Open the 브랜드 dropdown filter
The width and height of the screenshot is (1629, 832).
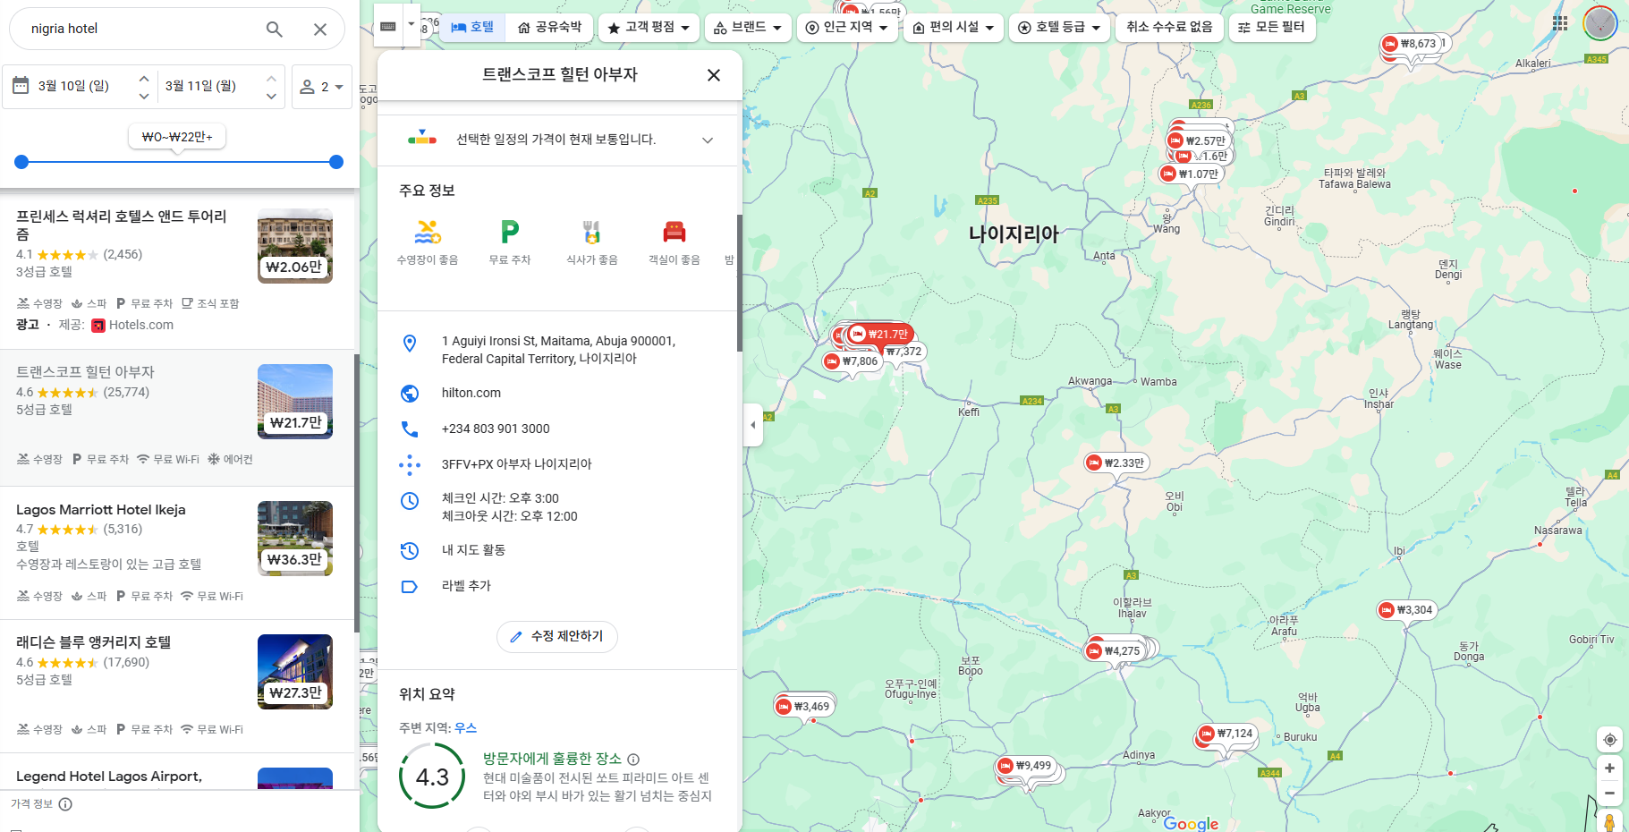click(x=747, y=28)
